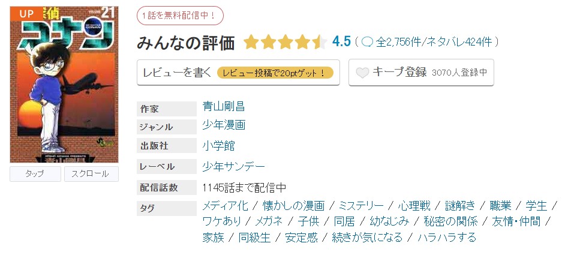Click the ハラハラする tag
Screen dimensions: 574x261
click(447, 237)
